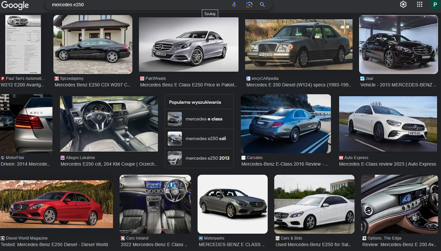Click the 'Diesel World Magazine' source name
This screenshot has width=441, height=251.
tap(27, 238)
